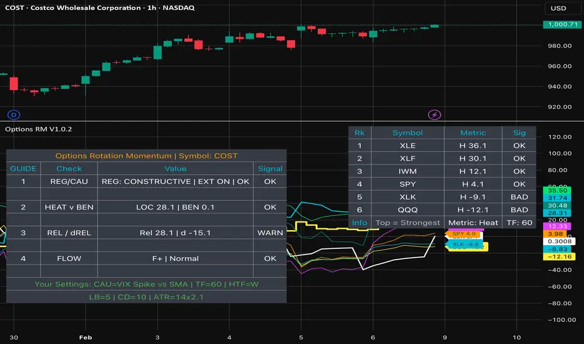
Task: Click the white 0.3008 value label
Action: [x=559, y=241]
